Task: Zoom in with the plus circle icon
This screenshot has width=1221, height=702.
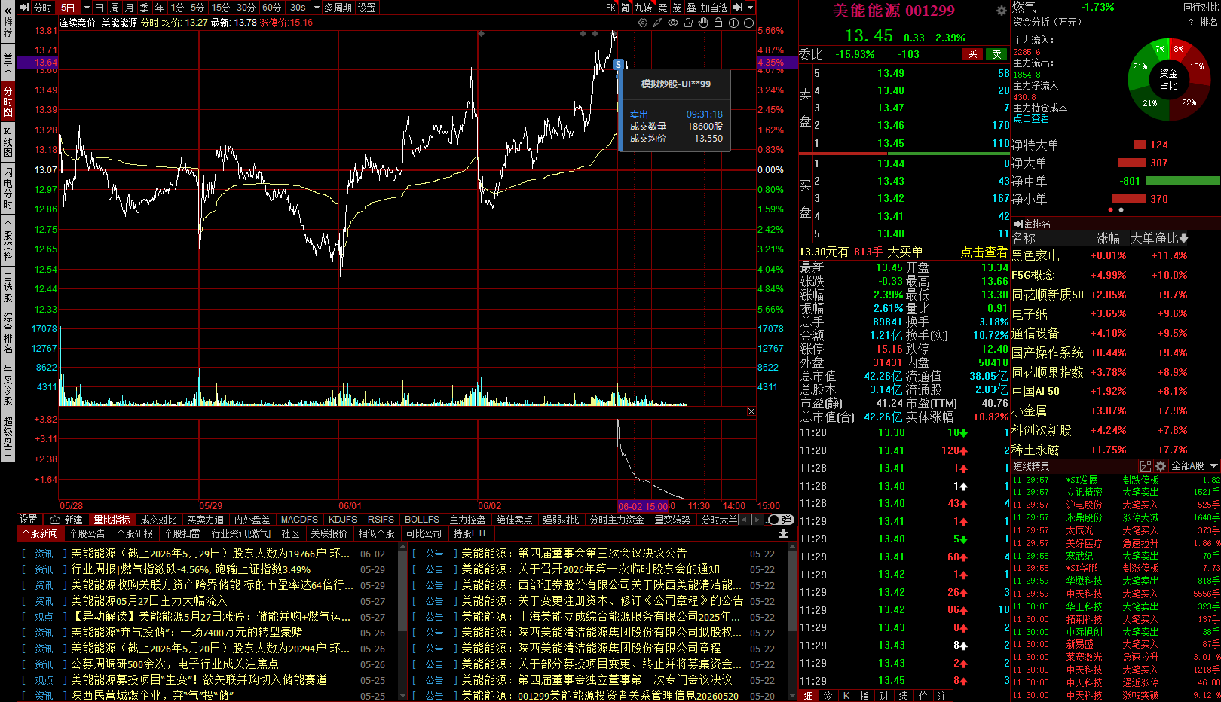Action: 733,23
